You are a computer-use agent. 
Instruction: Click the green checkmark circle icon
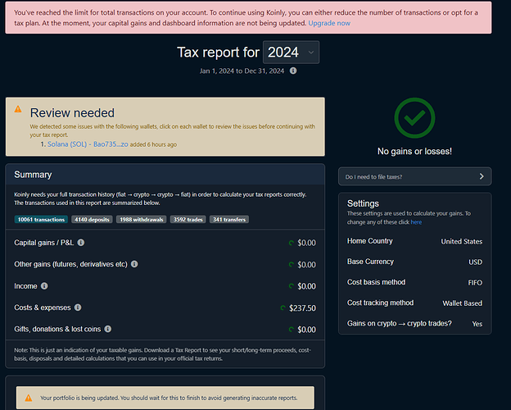414,118
